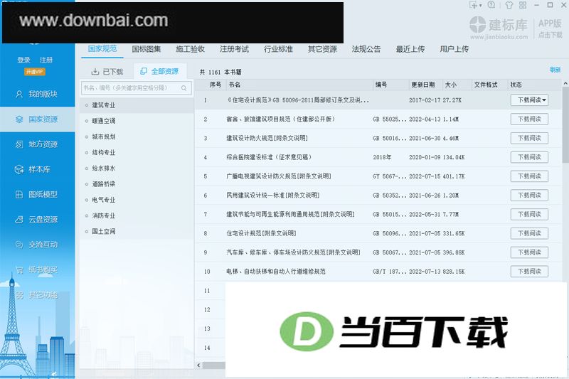Open the 法规公告 tab

tap(366, 49)
